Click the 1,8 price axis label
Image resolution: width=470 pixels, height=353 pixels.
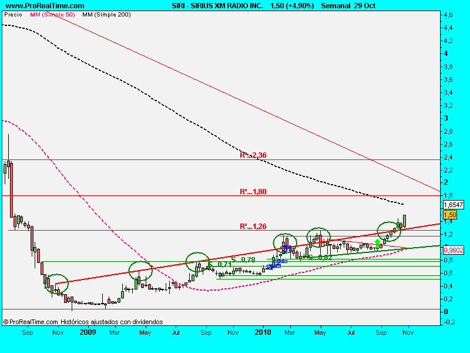[x=448, y=196]
